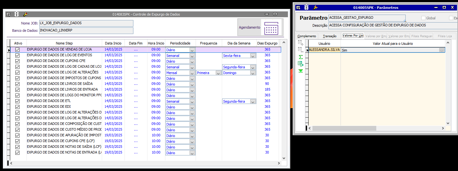The width and height of the screenshot is (458, 171).
Task: Switch to the Complemento tab
Action: coord(307,36)
